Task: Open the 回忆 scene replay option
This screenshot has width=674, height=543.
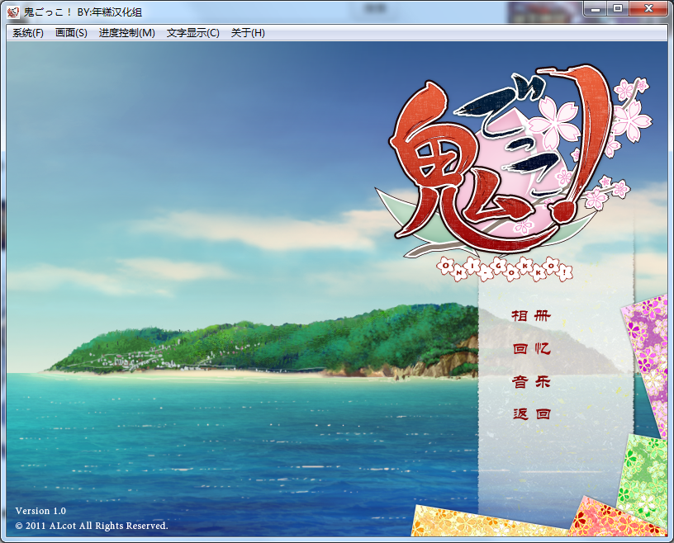Action: click(x=531, y=349)
